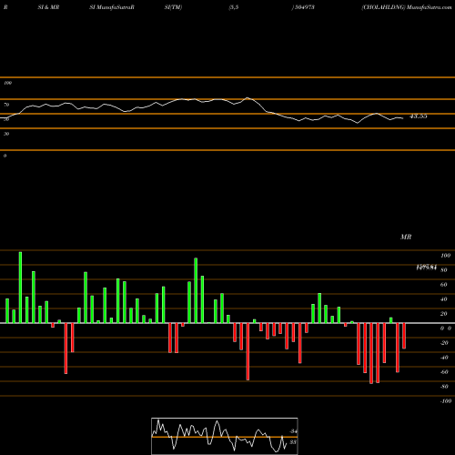Image resolution: width=455 pixels, height=455 pixels.
Task: Click the 80 label on the MR axis
Action: coord(444,270)
